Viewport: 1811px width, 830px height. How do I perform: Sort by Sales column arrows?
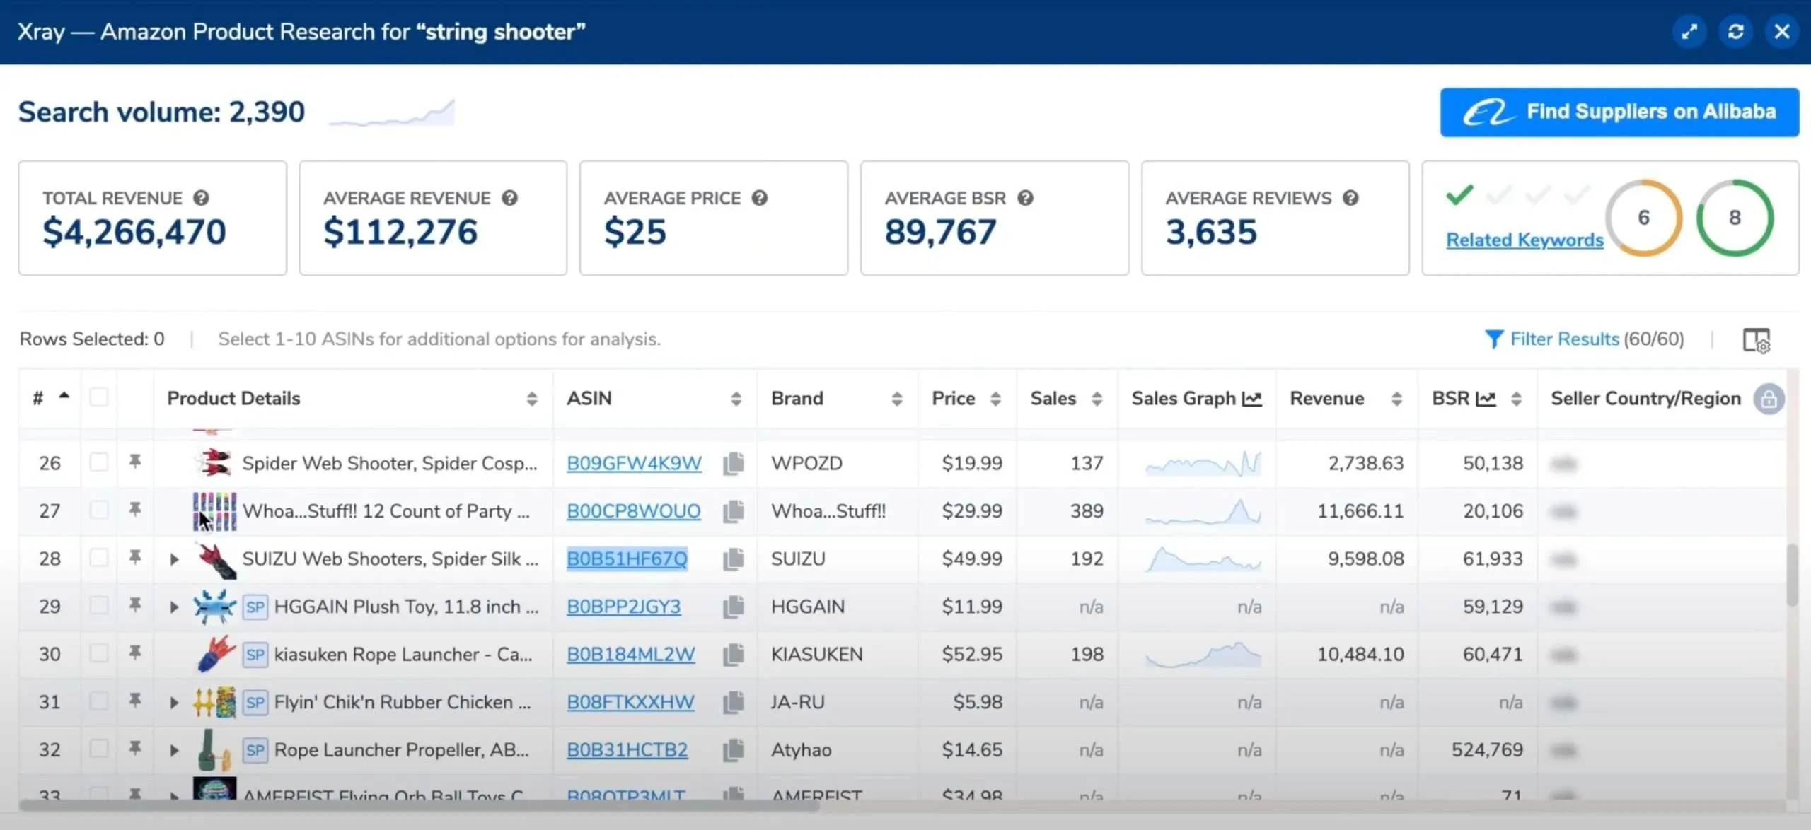click(x=1097, y=399)
